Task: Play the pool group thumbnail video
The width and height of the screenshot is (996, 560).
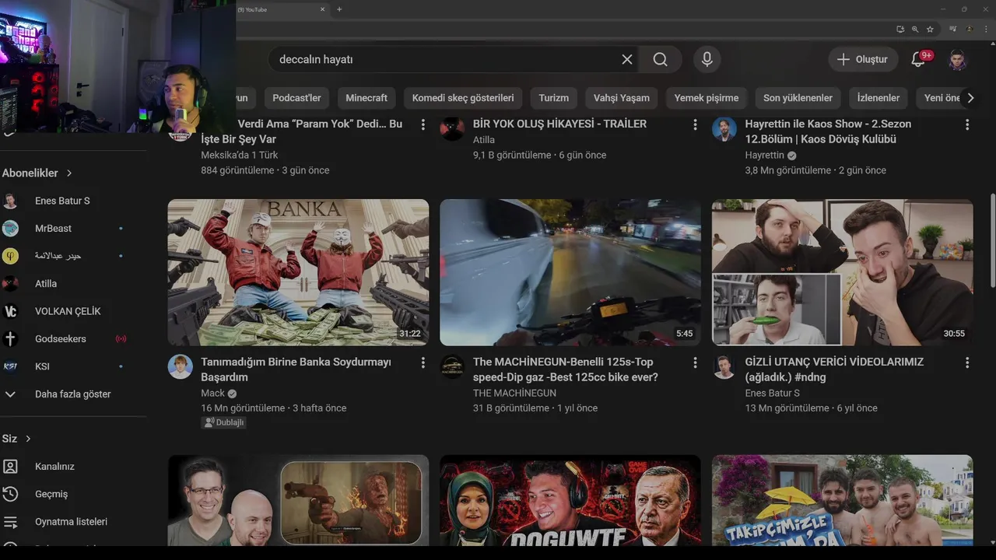Action: pyautogui.click(x=843, y=500)
